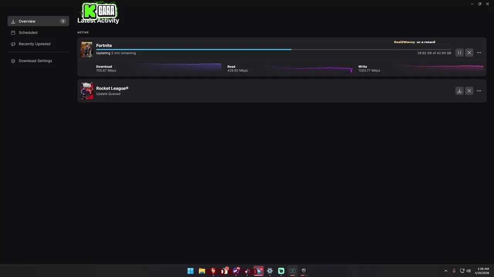Click the 29.92 GB of 42.90 GB text
The width and height of the screenshot is (494, 277).
434,53
